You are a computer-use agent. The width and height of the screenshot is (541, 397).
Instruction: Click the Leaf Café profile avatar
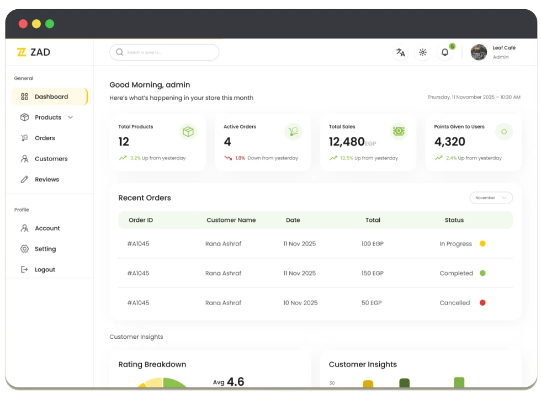pos(479,53)
